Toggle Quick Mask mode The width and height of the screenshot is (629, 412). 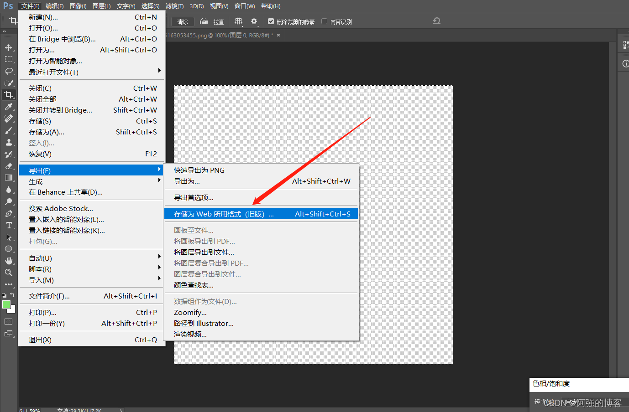click(x=9, y=321)
